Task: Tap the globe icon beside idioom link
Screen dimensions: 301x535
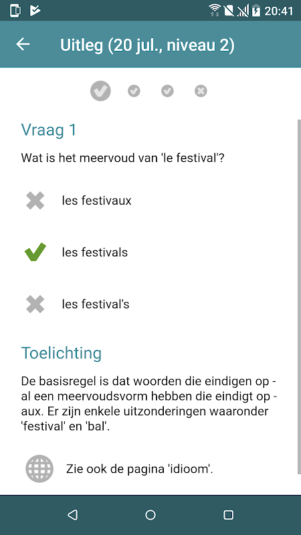Action: pos(39,469)
